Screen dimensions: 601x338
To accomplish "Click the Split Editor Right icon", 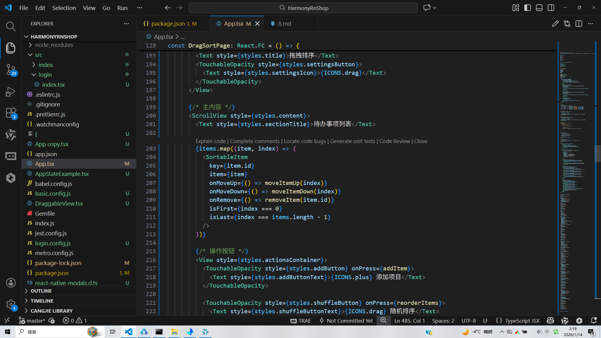I will point(578,24).
